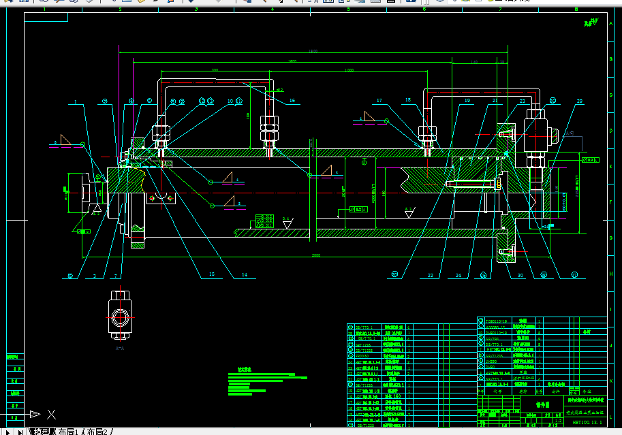Select part callout number 1
Screen dimensions: 622x435
76,102
